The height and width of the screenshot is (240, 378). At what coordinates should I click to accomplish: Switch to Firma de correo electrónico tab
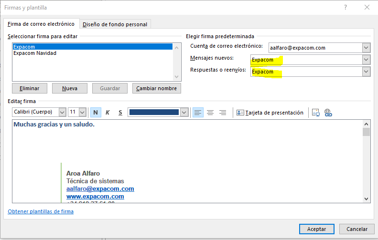41,24
